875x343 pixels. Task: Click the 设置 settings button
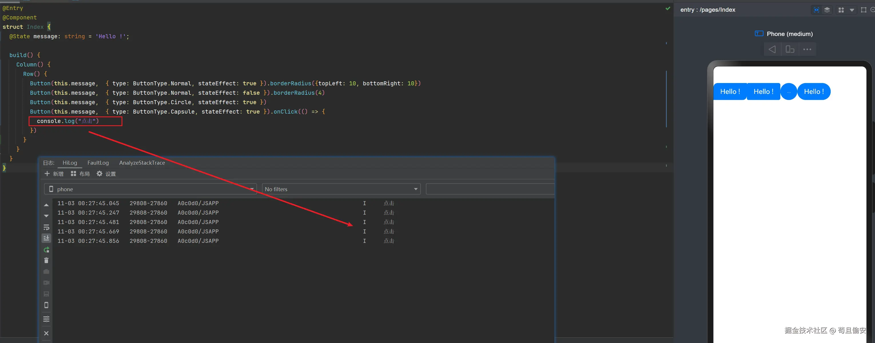[x=106, y=174]
